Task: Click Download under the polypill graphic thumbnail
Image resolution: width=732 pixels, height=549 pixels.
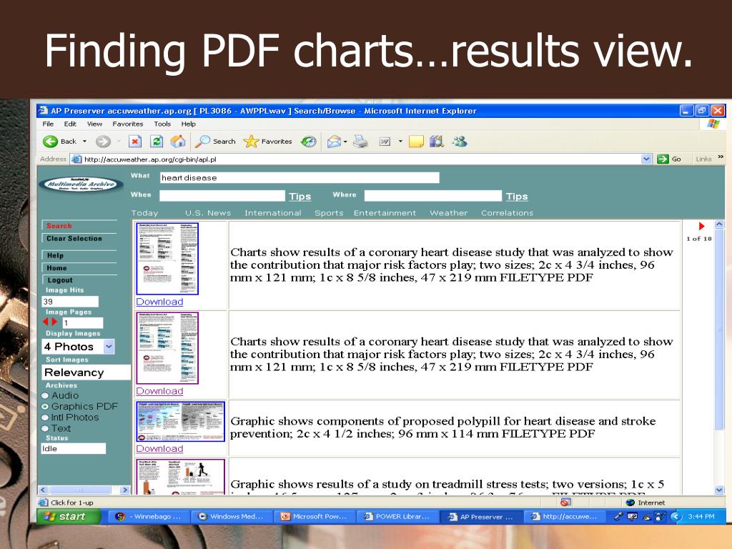Action: click(159, 449)
